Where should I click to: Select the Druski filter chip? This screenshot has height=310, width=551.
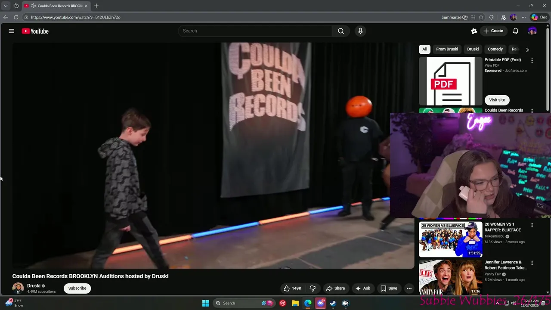473,49
